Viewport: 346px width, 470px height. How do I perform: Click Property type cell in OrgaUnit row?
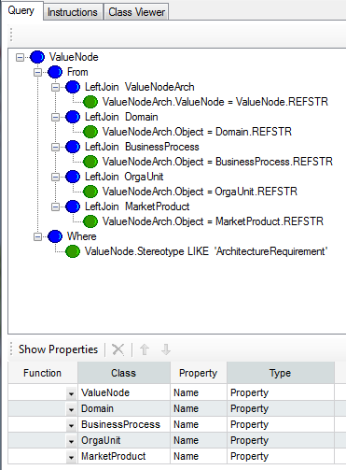coord(281,440)
